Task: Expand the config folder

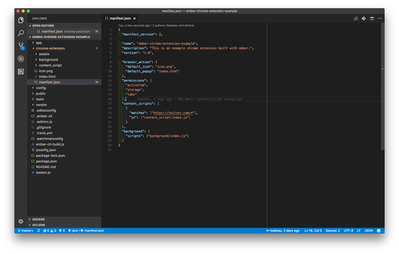Action: 64,88
